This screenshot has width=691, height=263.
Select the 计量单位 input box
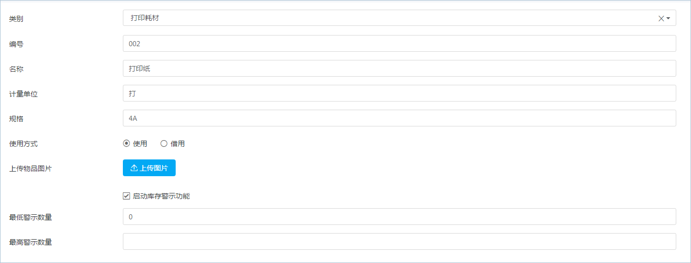point(399,93)
